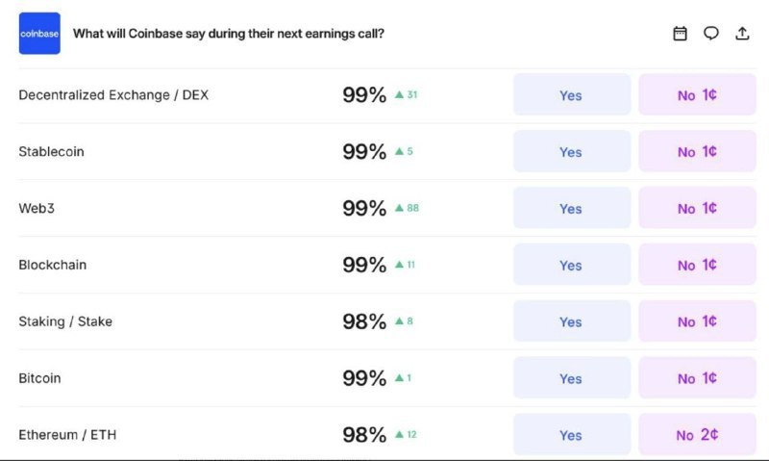The image size is (769, 461).
Task: Select No 1¢ for Staking / Stake
Action: 697,321
